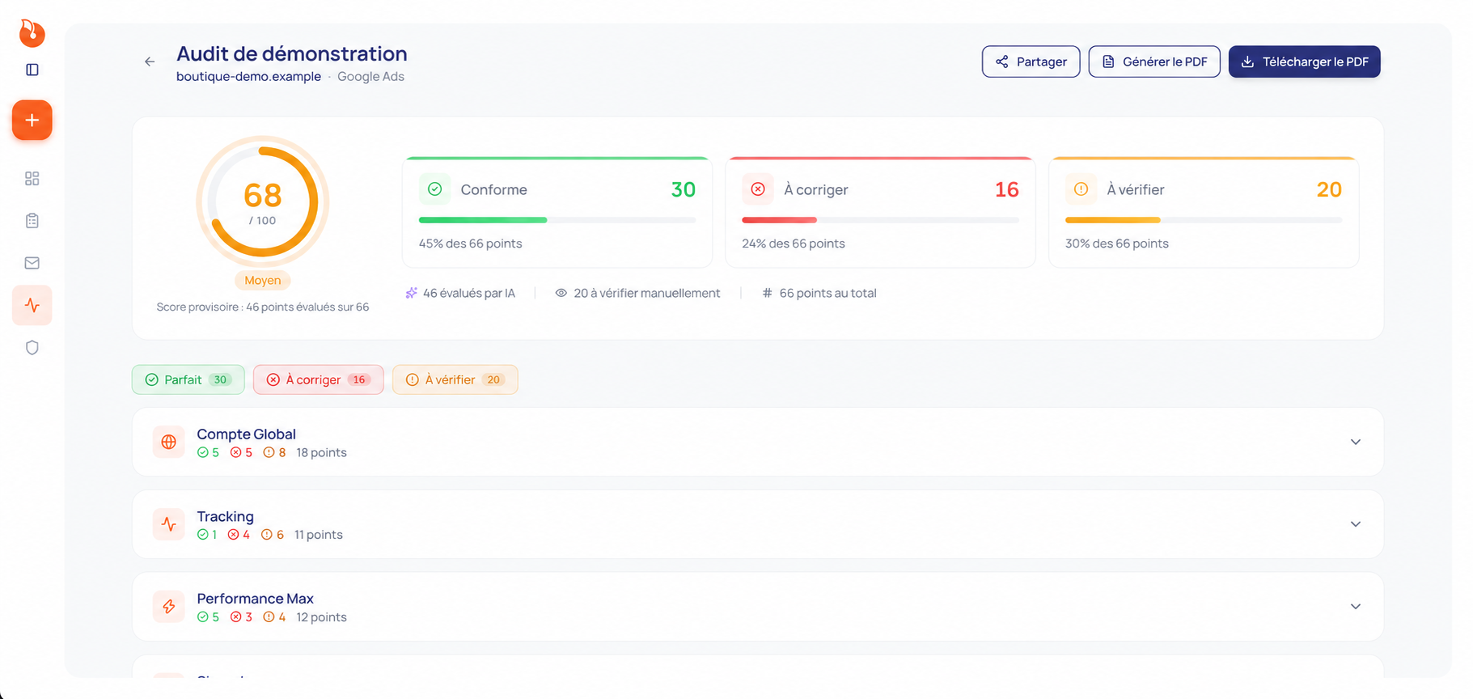
Task: Click the Moyen score badge
Action: (x=263, y=281)
